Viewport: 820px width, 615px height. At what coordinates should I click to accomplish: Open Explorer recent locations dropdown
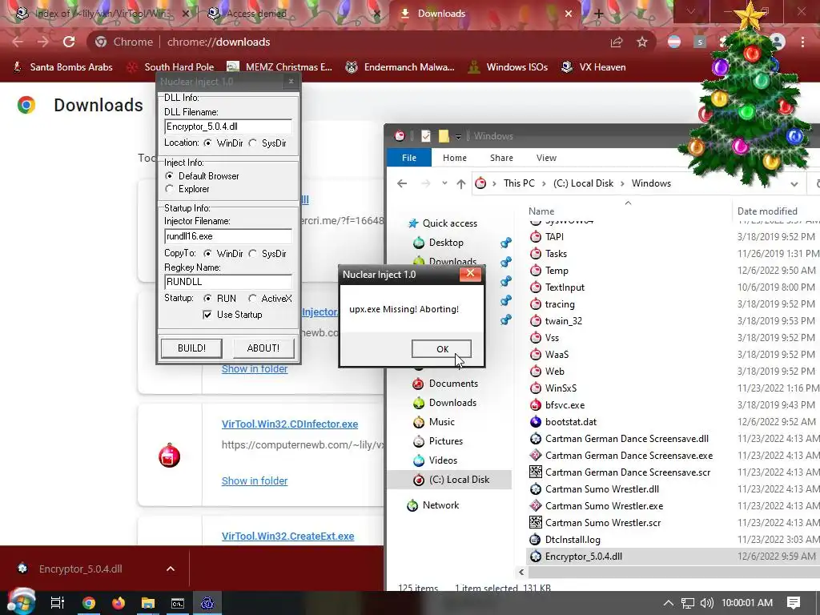(x=444, y=183)
